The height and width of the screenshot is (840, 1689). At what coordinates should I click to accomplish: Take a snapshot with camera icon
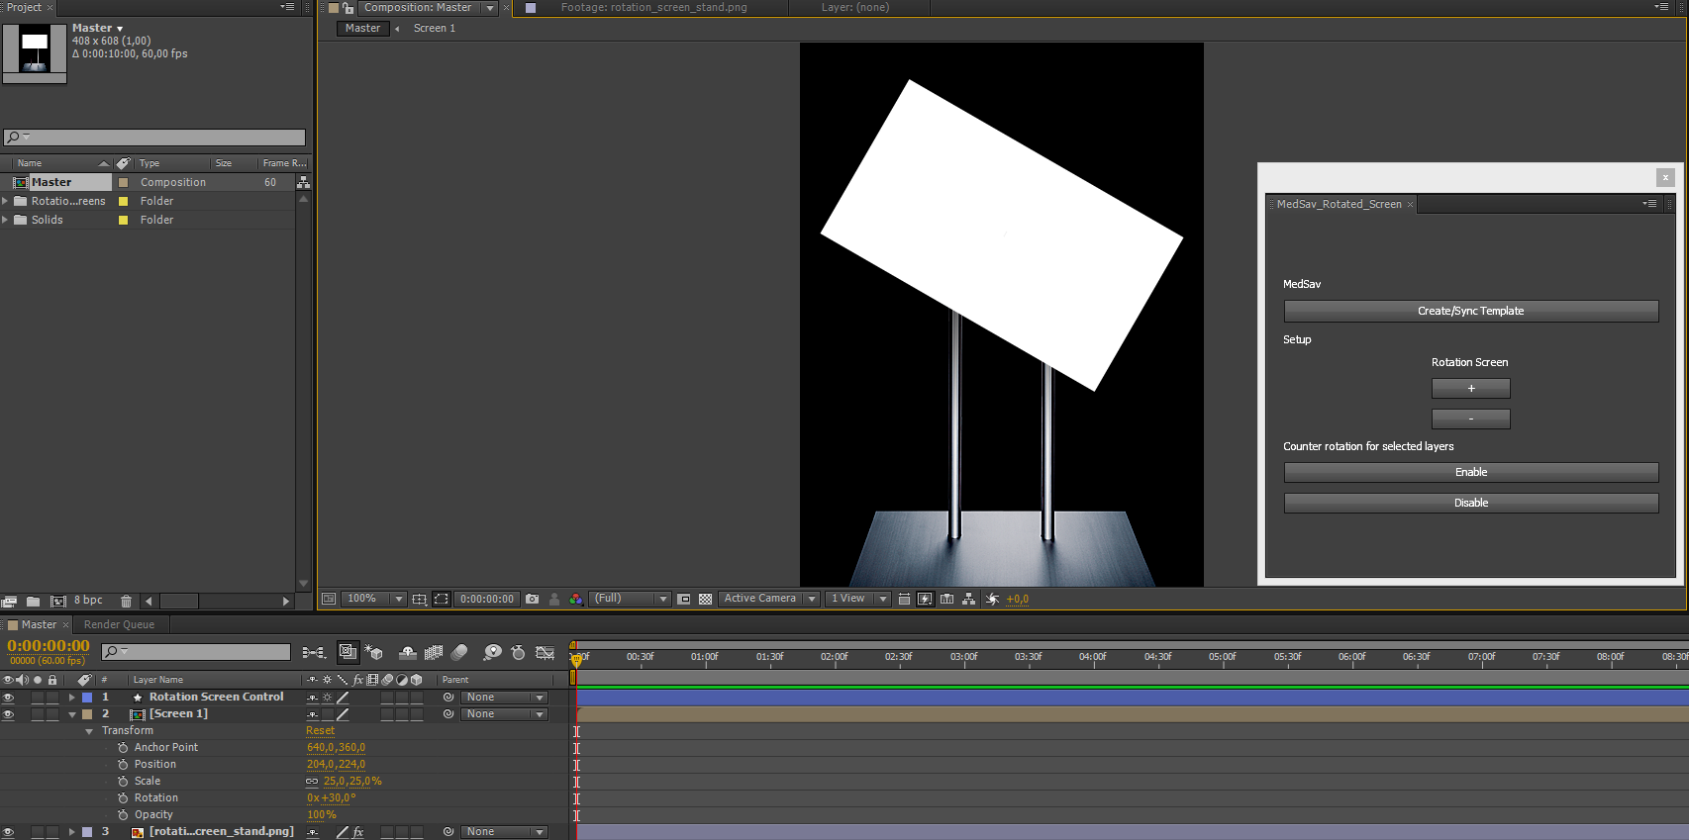point(533,599)
